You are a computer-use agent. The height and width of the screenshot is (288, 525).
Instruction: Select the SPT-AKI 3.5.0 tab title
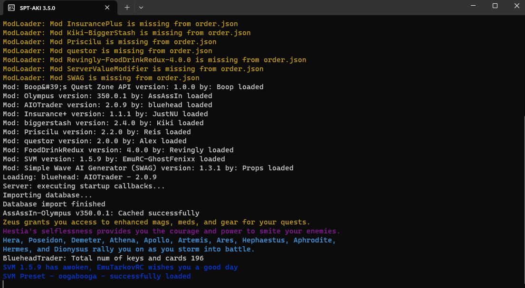(38, 8)
